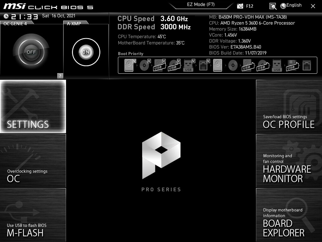Switch to EZ Mode (F7)
The height and width of the screenshot is (242, 322).
tap(201, 5)
